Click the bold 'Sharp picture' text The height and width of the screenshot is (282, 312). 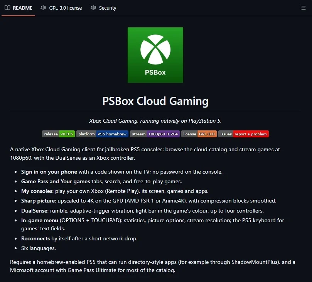tap(39, 201)
